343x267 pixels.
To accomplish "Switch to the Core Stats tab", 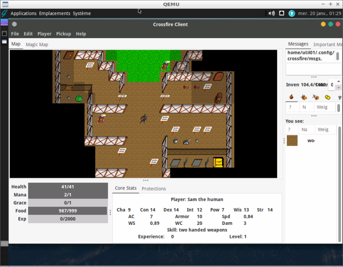I will pyautogui.click(x=125, y=188).
